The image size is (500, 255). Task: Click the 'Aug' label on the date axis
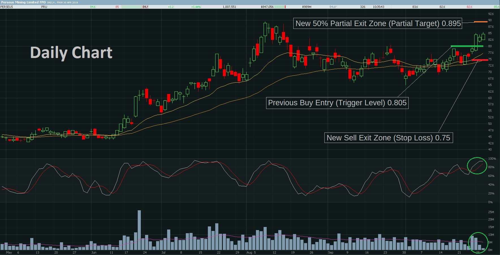[249, 252]
